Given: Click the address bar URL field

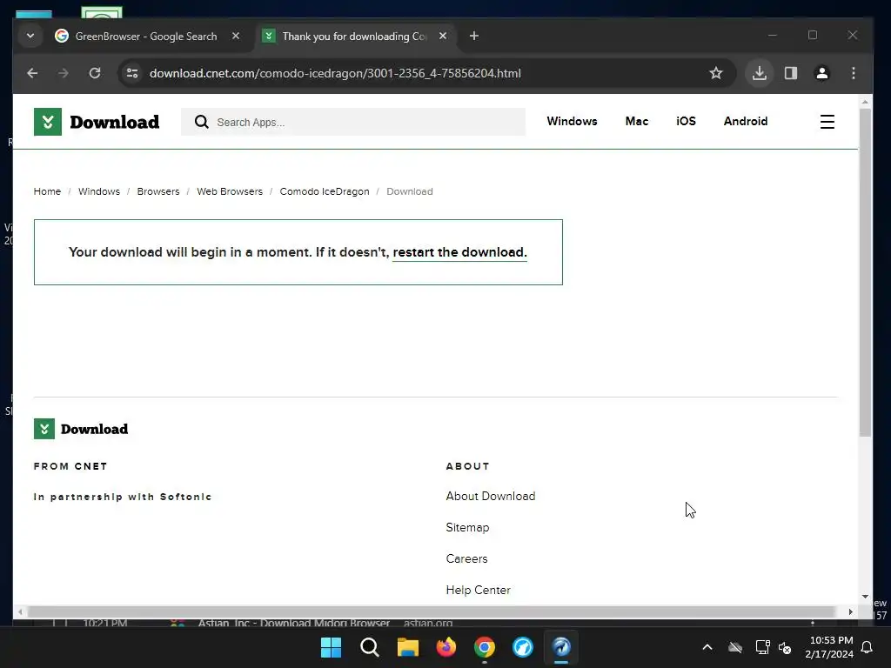Looking at the screenshot, I should (335, 73).
